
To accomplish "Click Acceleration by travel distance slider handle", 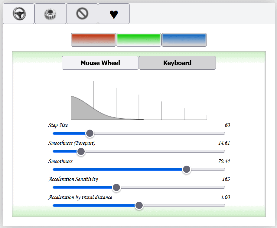I will point(139,205).
